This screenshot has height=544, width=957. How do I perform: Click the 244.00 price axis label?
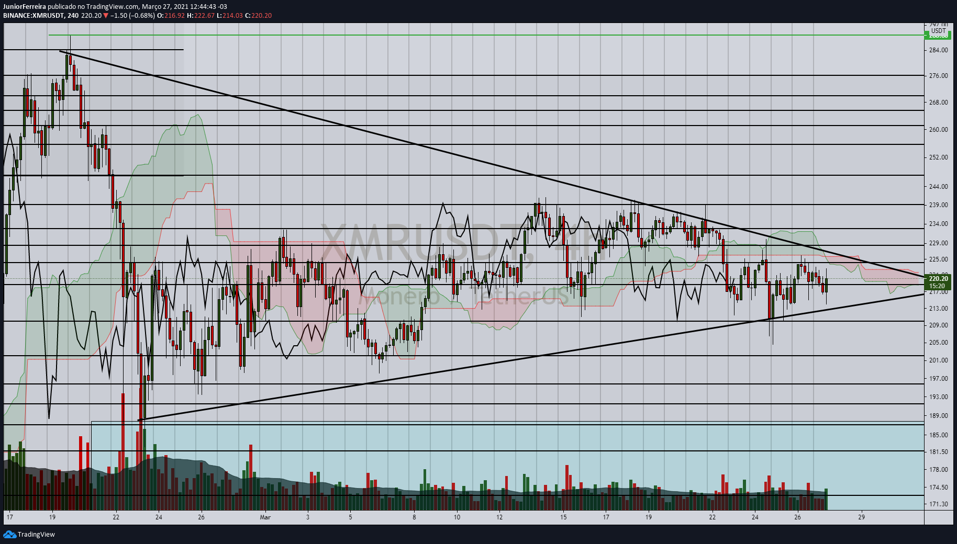click(x=938, y=187)
